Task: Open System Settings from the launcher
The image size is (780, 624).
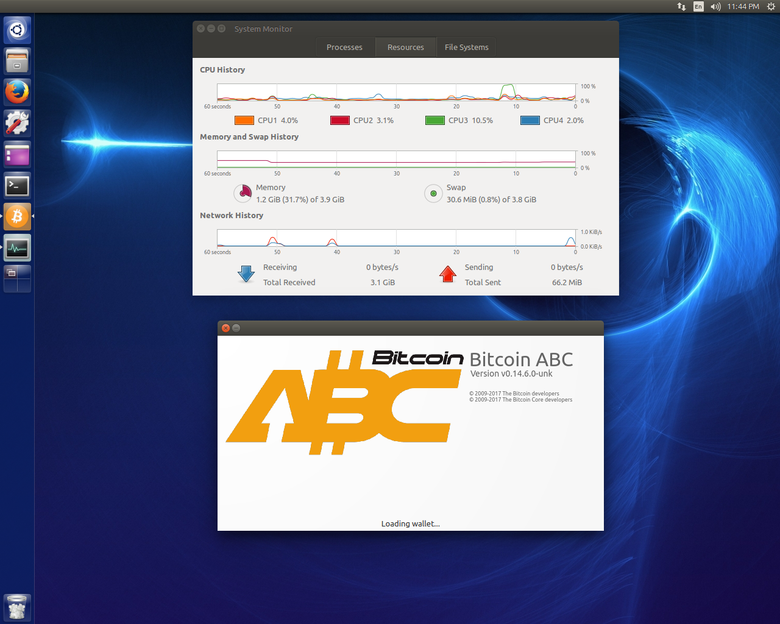Action: pos(16,123)
